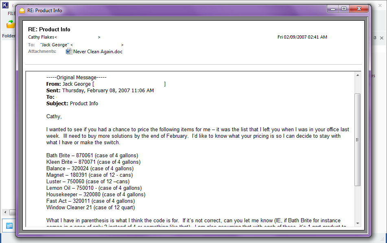
Task: Click the pin icon in background window's right panel
Action: click(x=375, y=38)
